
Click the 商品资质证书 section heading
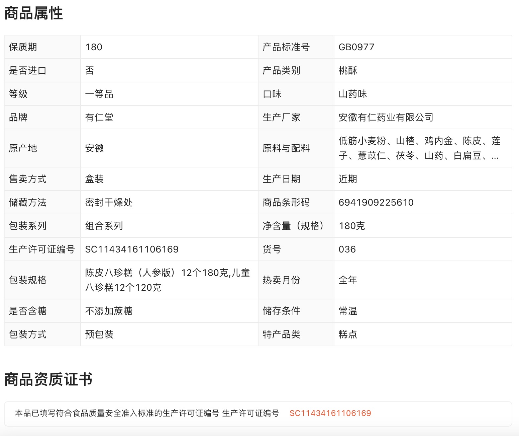(48, 379)
